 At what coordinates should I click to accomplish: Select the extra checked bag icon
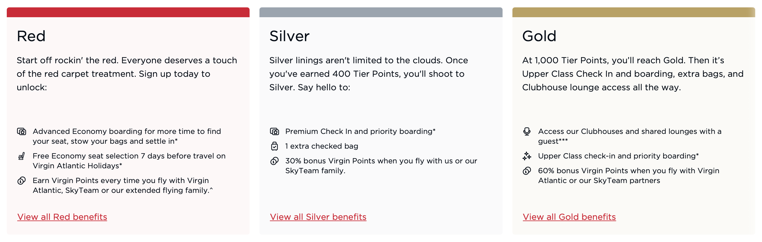(274, 146)
